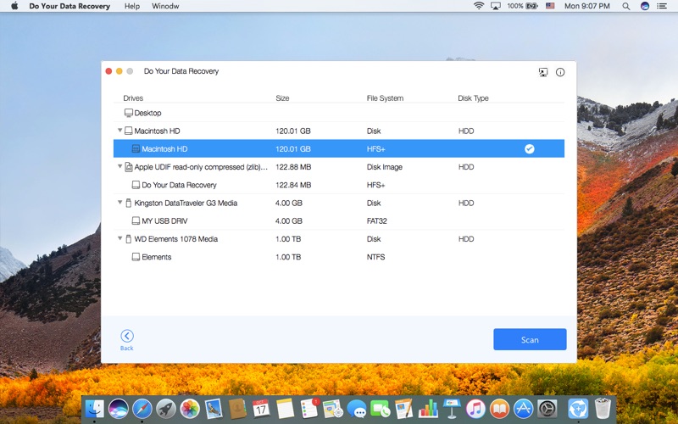Image resolution: width=678 pixels, height=424 pixels.
Task: Select the Desktop entry in drives list
Action: 338,113
